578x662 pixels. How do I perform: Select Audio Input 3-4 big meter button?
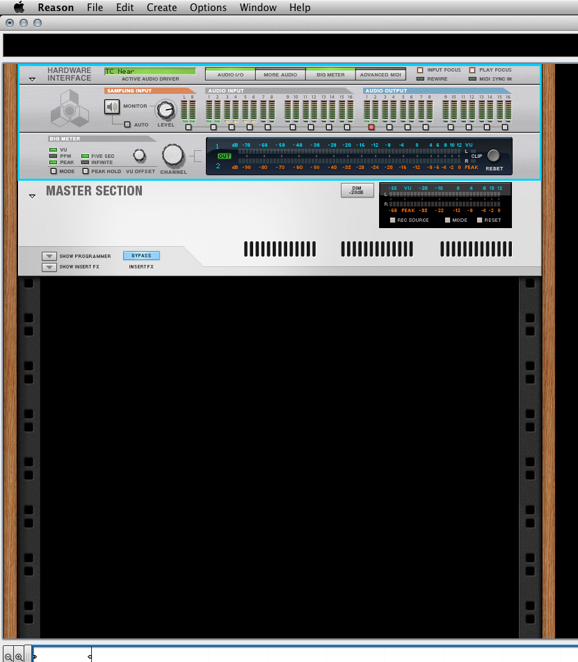(232, 127)
